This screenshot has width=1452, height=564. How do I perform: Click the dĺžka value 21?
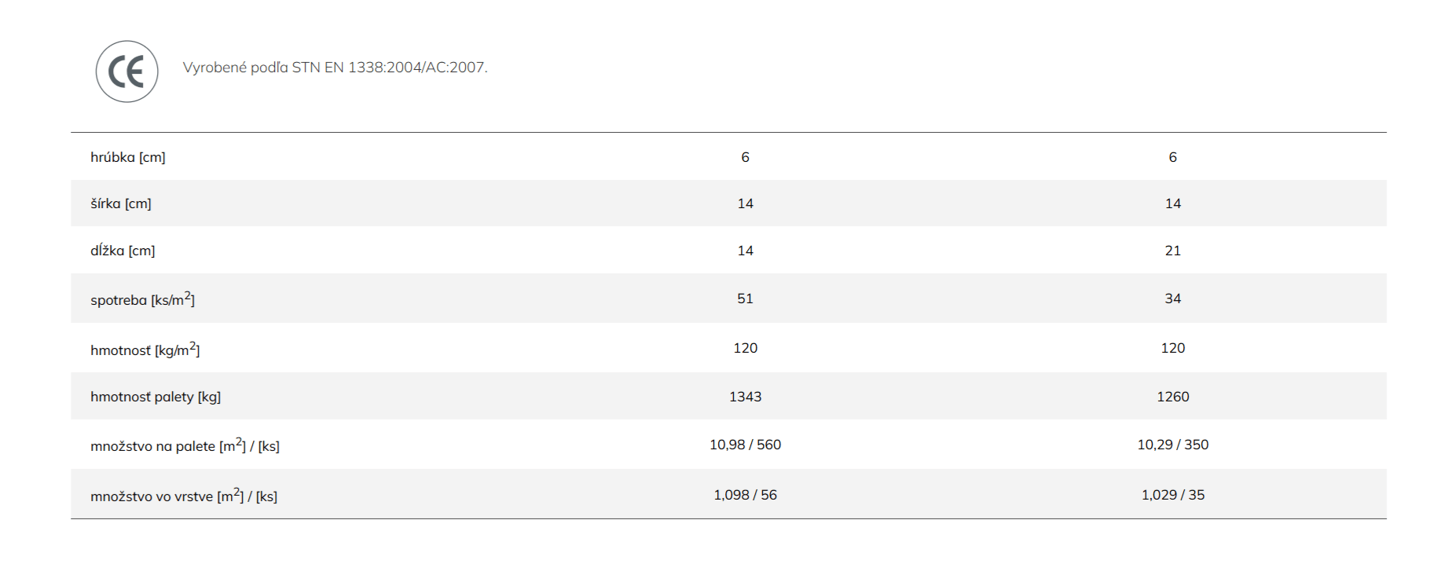1173,251
